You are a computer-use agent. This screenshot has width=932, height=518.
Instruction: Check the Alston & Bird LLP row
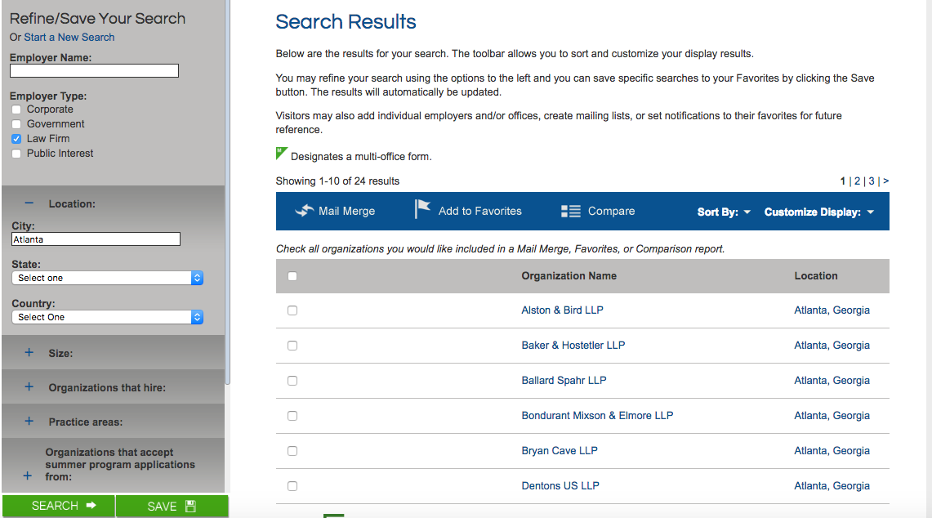(292, 310)
